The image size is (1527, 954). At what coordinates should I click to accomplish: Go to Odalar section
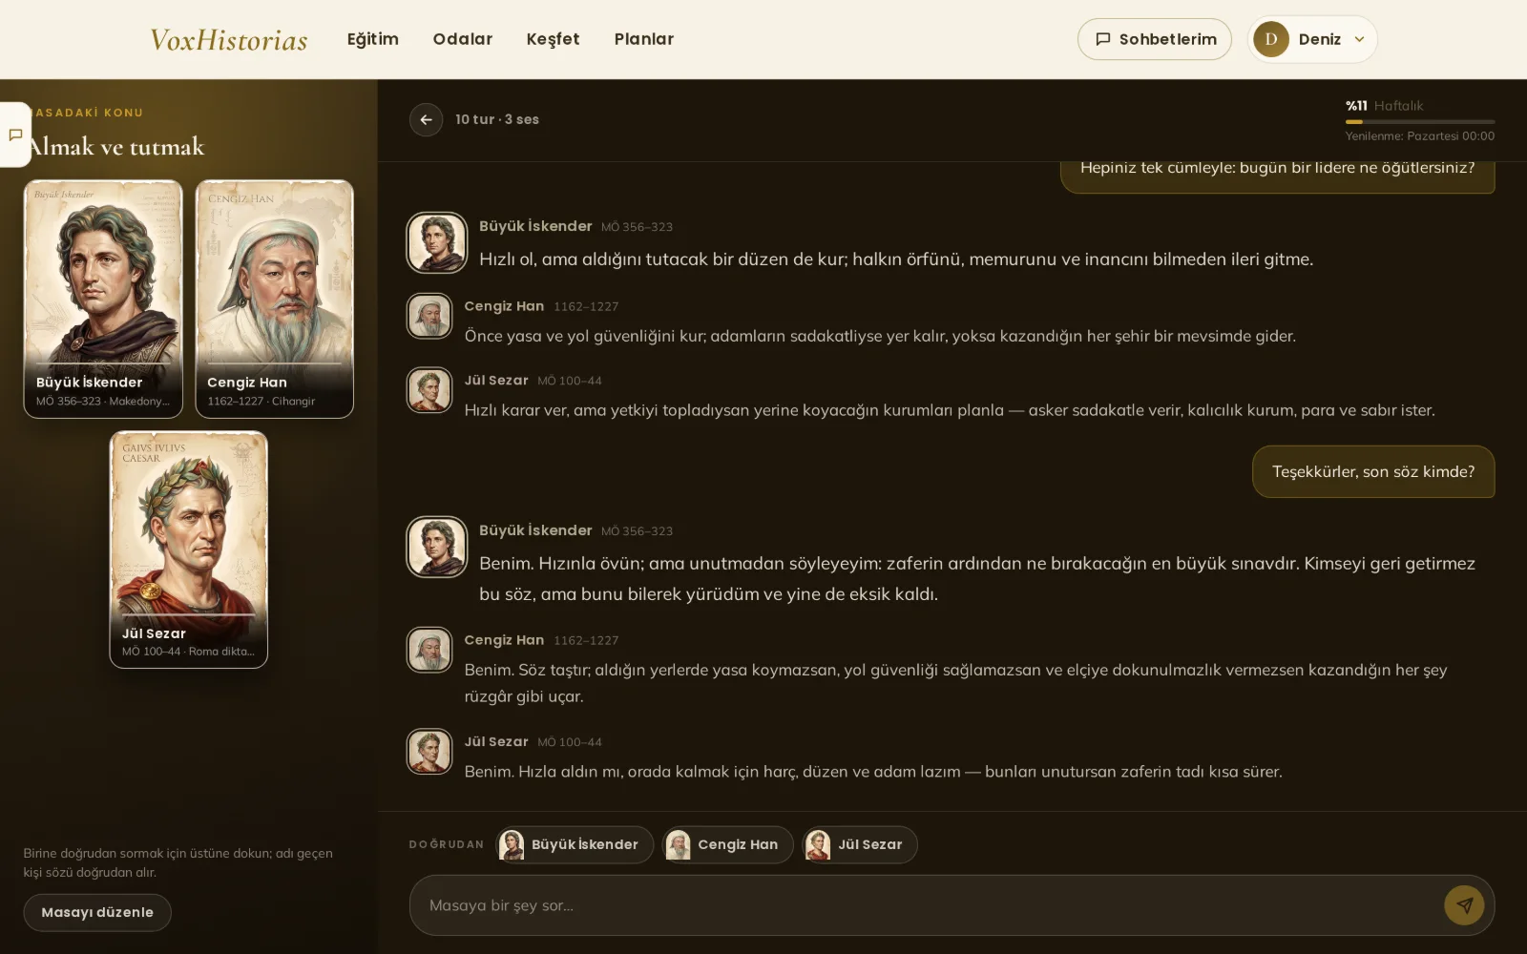(x=463, y=39)
